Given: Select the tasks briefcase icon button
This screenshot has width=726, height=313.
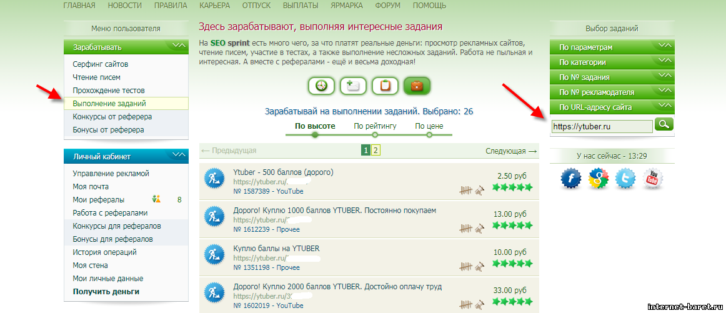Looking at the screenshot, I should [417, 86].
